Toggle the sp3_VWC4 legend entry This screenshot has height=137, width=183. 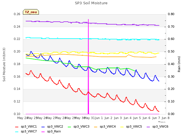[x=105, y=127]
